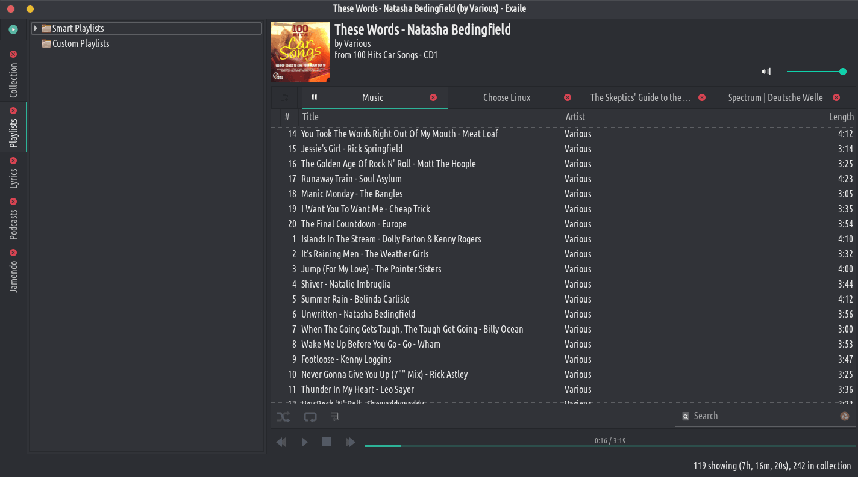Switch to the Spectrum | Deutsche Welle tab
The width and height of the screenshot is (858, 477).
(775, 97)
